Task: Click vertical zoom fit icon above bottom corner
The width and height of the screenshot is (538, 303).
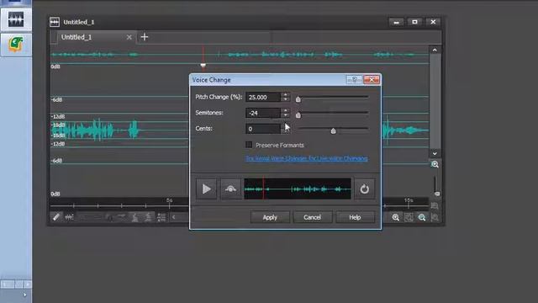Action: point(435,205)
